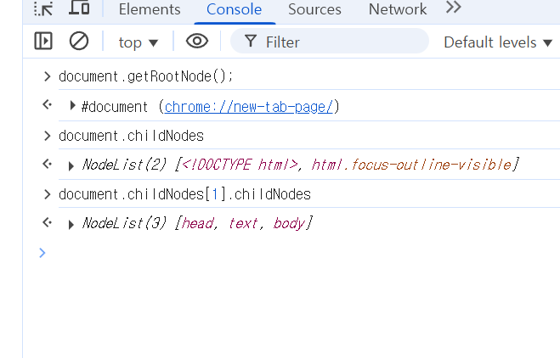Open the more tabs double-chevron
The image size is (560, 358).
tap(454, 8)
